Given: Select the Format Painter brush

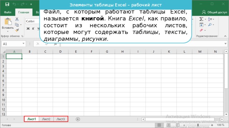Looking at the screenshot, I should click(17, 30).
